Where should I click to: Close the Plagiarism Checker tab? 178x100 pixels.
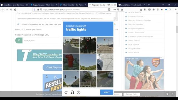pyautogui.click(x=115, y=5)
